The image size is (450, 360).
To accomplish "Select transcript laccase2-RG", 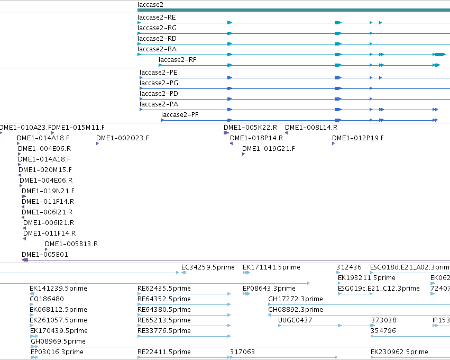I will (157, 28).
